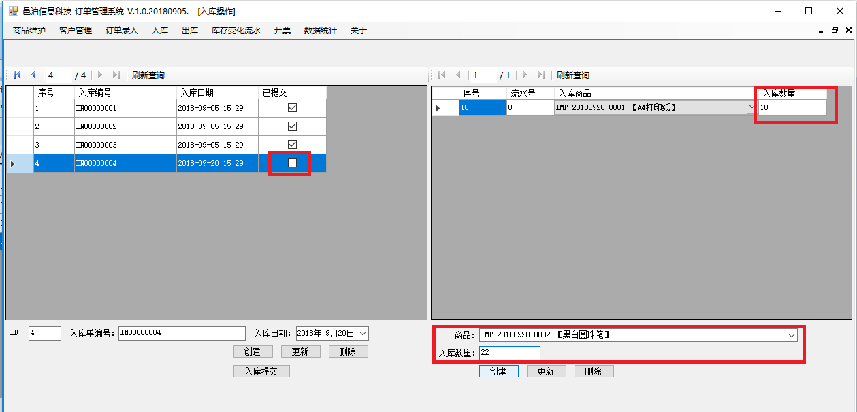Click the 入库数量 input field with 22
The width and height of the screenshot is (857, 412).
tap(510, 352)
